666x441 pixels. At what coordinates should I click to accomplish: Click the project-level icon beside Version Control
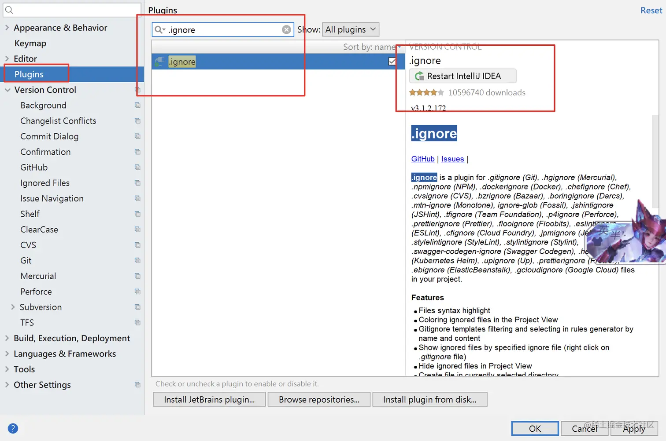tap(137, 90)
